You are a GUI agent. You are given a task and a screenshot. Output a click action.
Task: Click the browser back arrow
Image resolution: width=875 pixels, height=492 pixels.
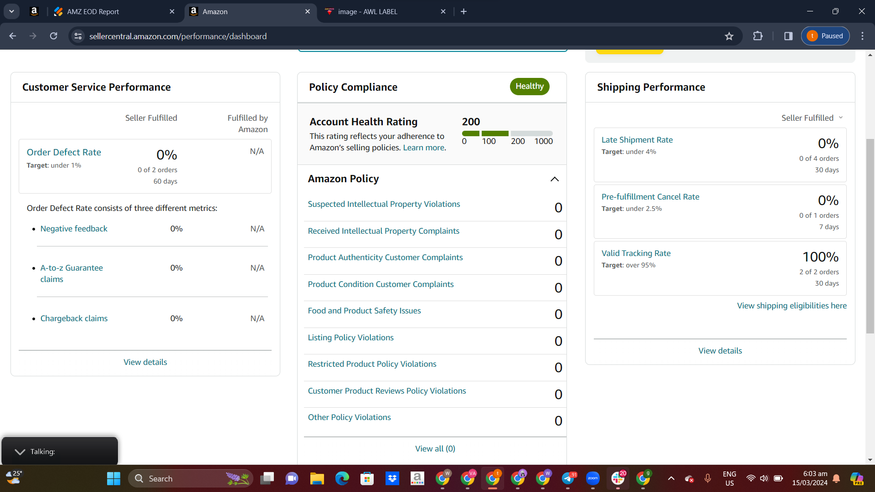pyautogui.click(x=13, y=36)
